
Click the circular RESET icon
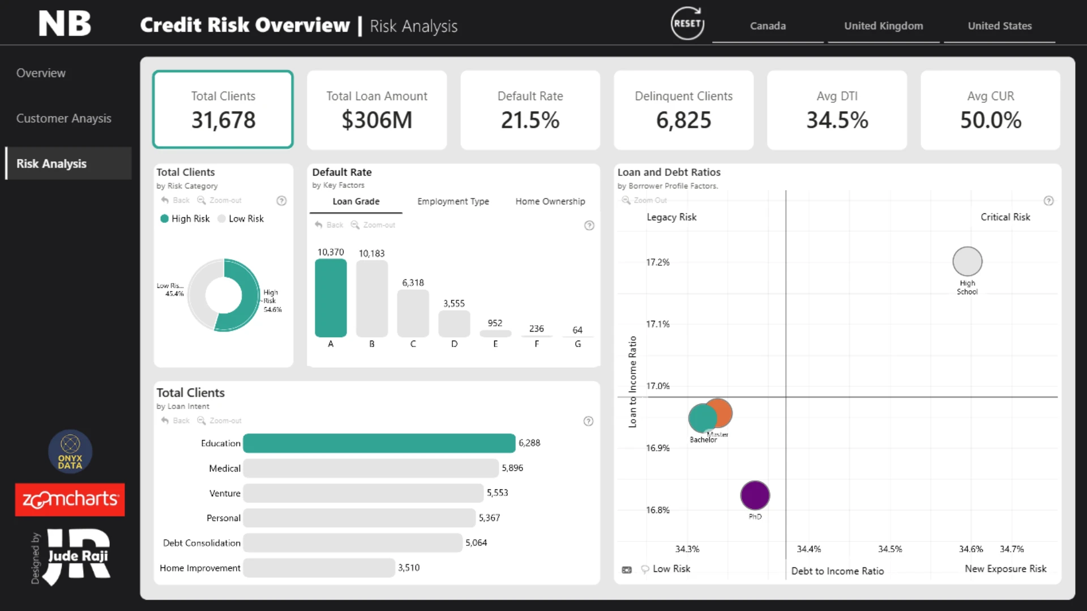[x=687, y=24]
